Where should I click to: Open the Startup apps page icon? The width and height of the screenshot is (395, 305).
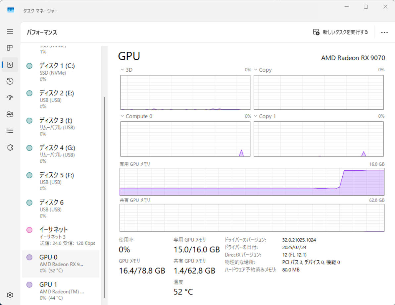tap(10, 97)
